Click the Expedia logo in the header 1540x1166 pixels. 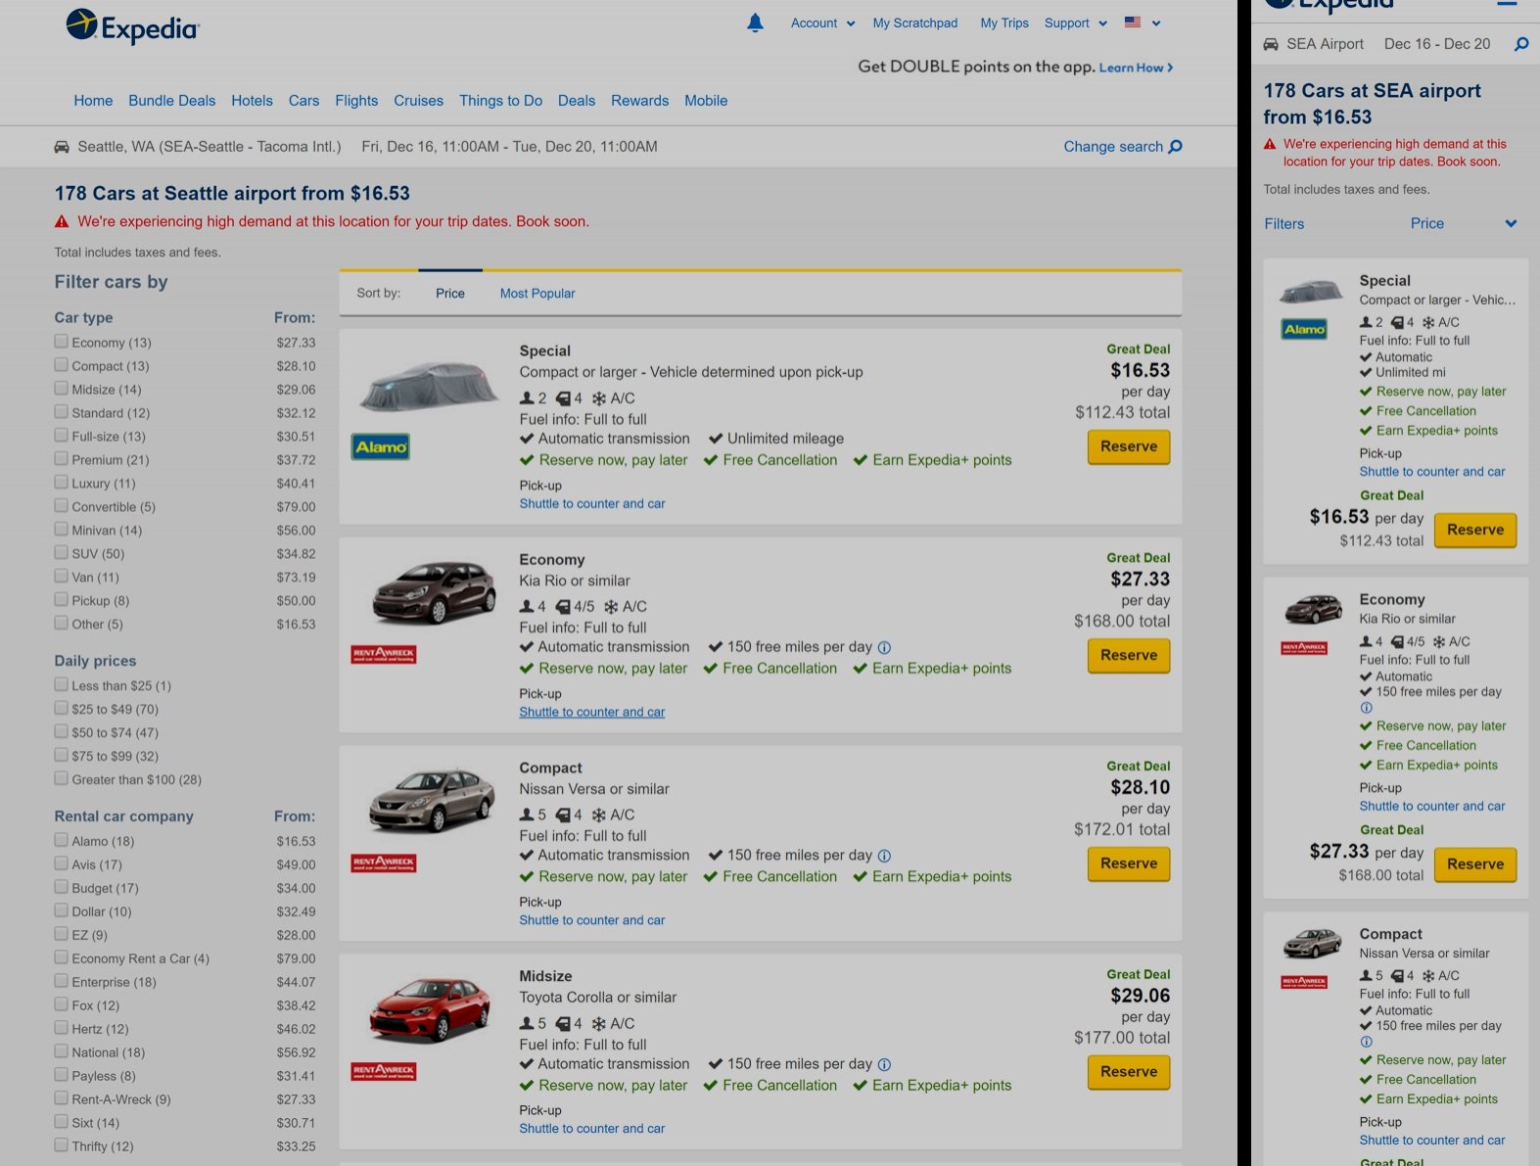132,26
